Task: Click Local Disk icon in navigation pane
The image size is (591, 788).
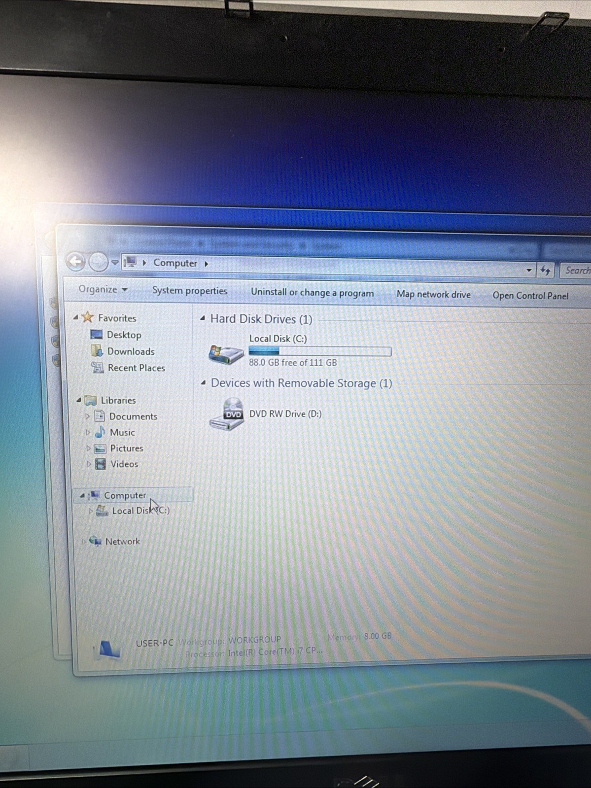Action: tap(102, 511)
